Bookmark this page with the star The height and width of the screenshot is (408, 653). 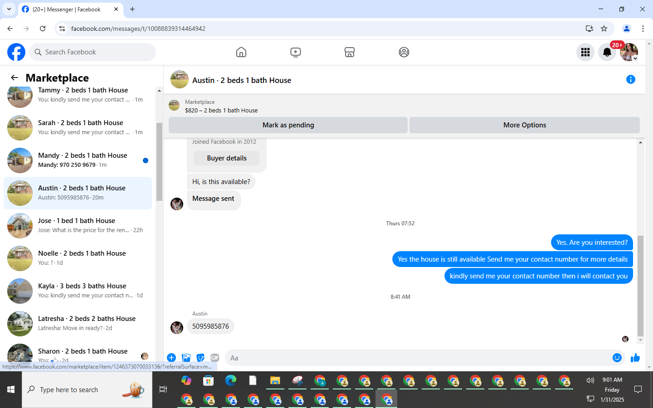point(604,29)
